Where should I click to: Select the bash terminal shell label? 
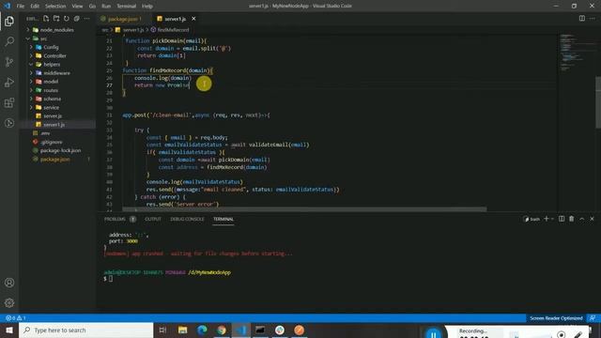tap(532, 219)
